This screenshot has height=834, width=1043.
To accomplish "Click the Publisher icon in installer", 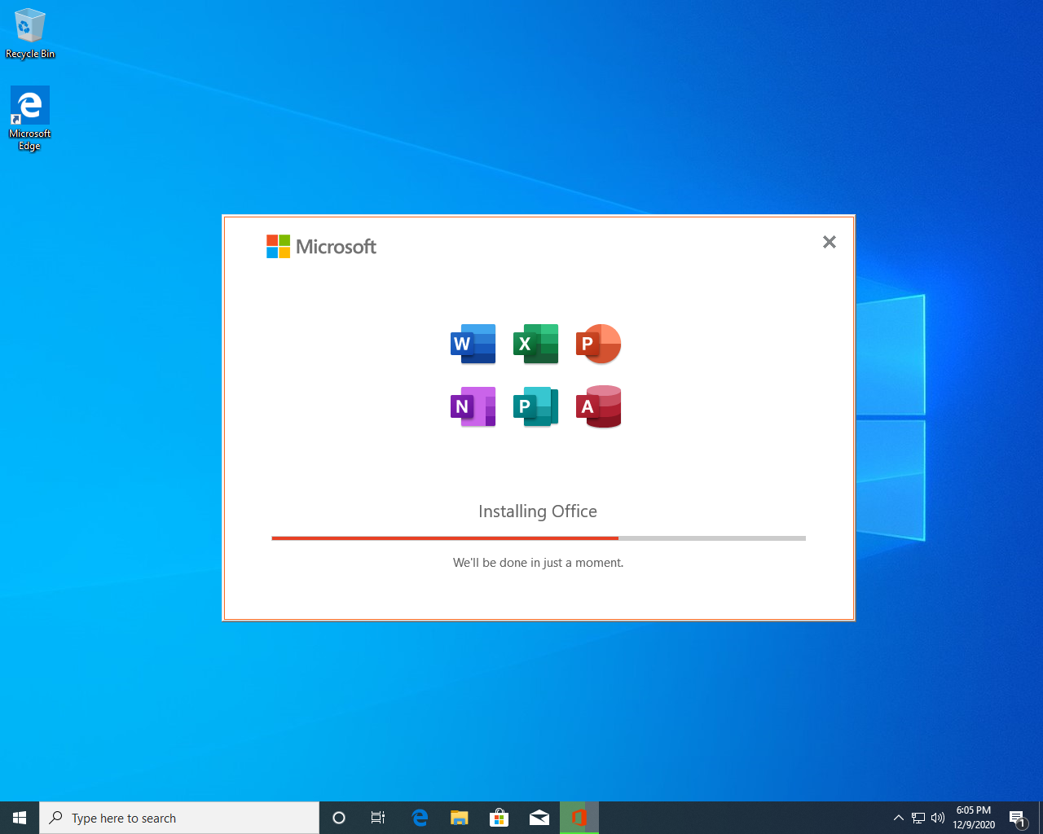I will click(535, 406).
